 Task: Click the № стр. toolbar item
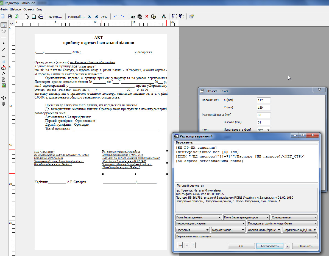tap(55, 16)
